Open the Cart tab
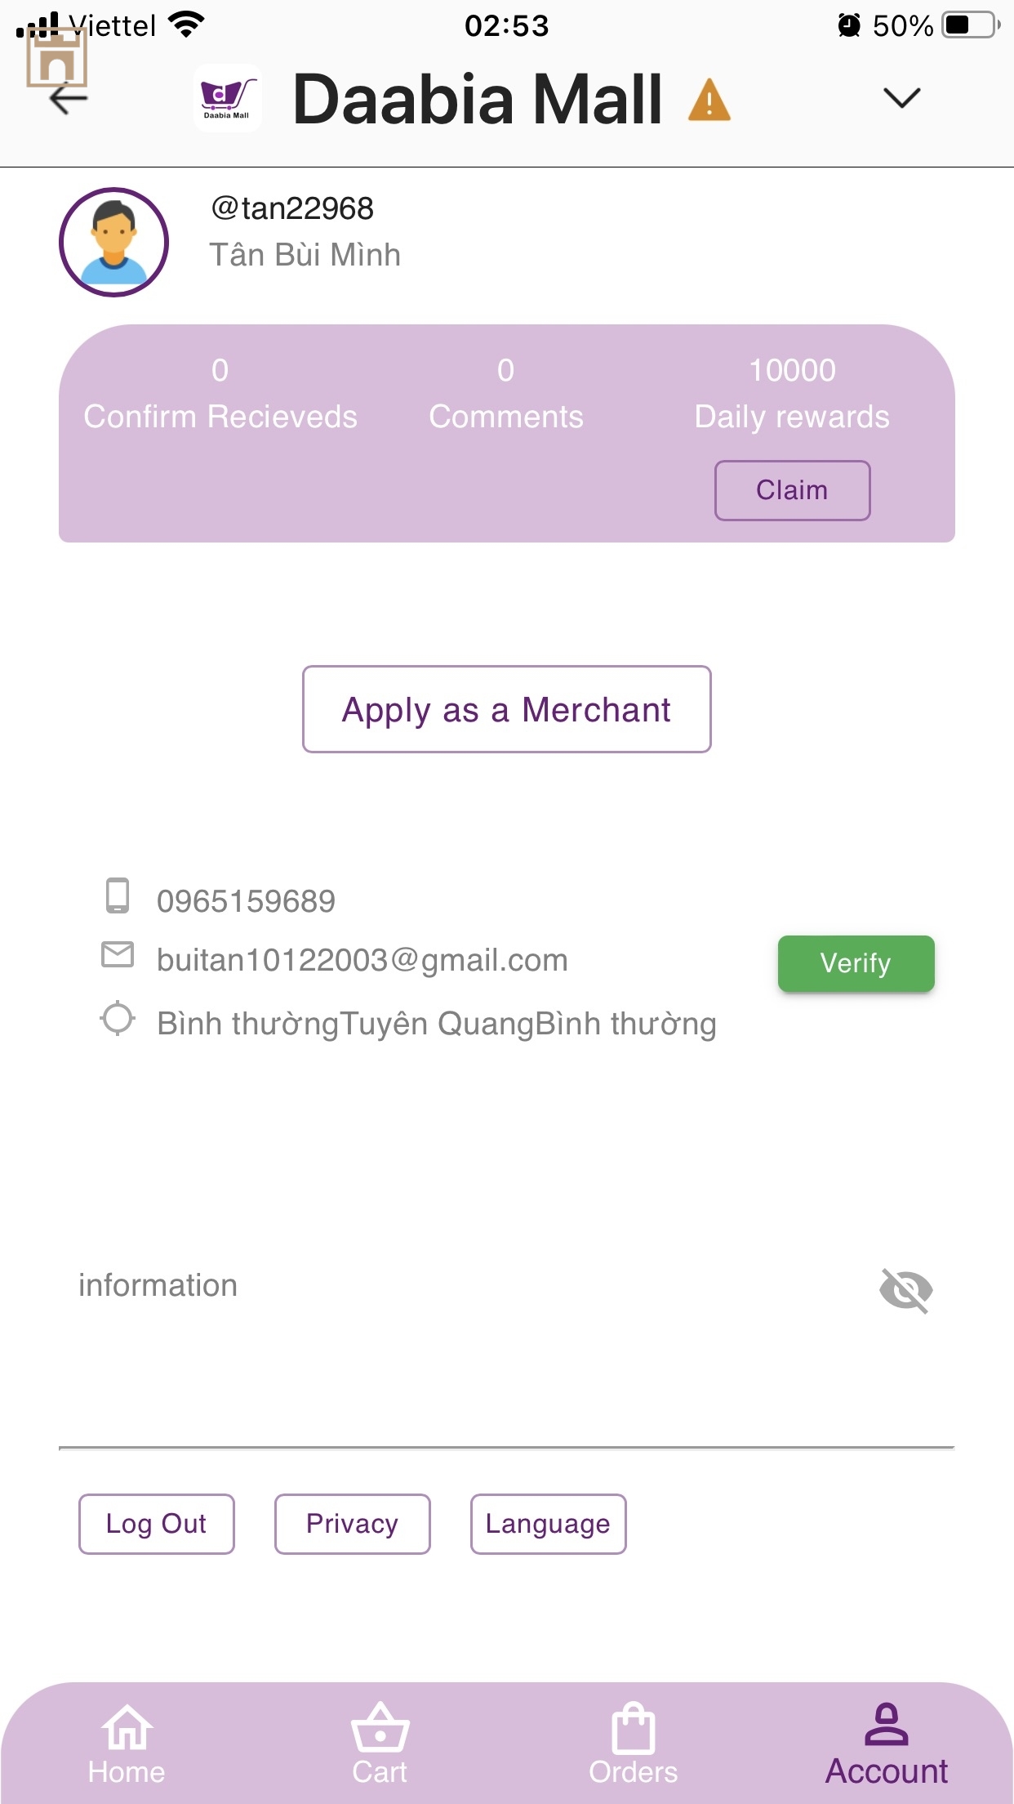Viewport: 1014px width, 1804px height. click(x=380, y=1744)
